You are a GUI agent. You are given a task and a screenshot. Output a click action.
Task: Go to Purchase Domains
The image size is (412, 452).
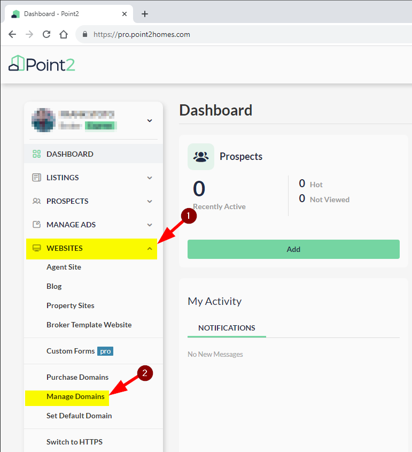click(77, 377)
